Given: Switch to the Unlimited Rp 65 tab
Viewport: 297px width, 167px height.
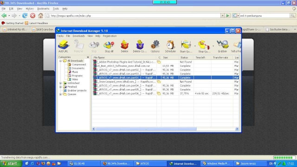Looking at the screenshot, I should click(x=15, y=30).
